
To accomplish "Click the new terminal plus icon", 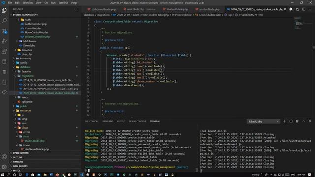I will [x=284, y=121].
